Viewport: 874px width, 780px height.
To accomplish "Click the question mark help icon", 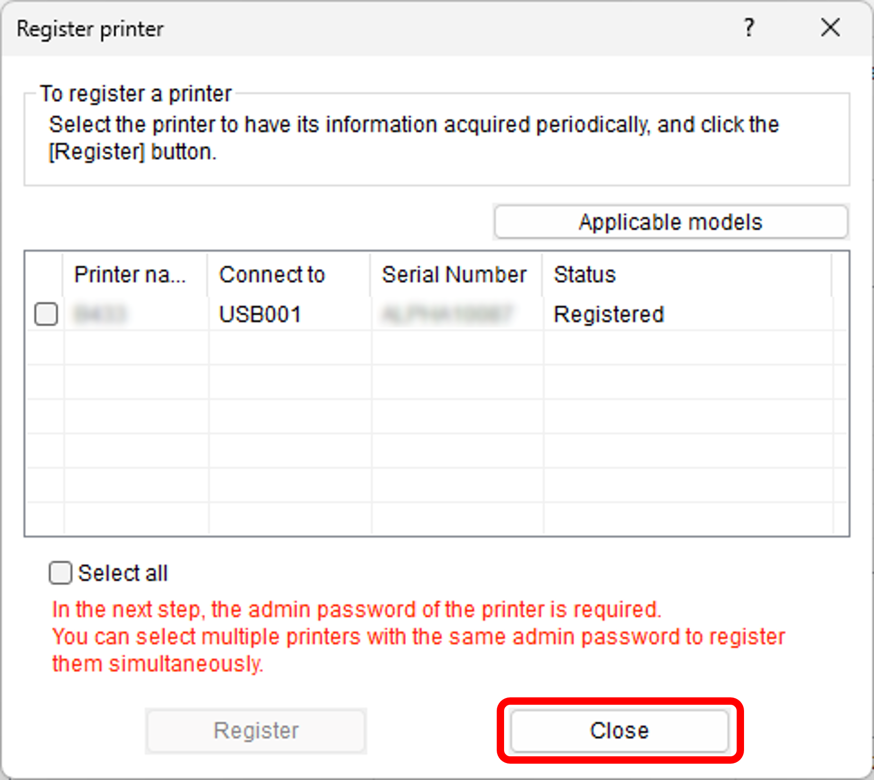I will point(749,27).
